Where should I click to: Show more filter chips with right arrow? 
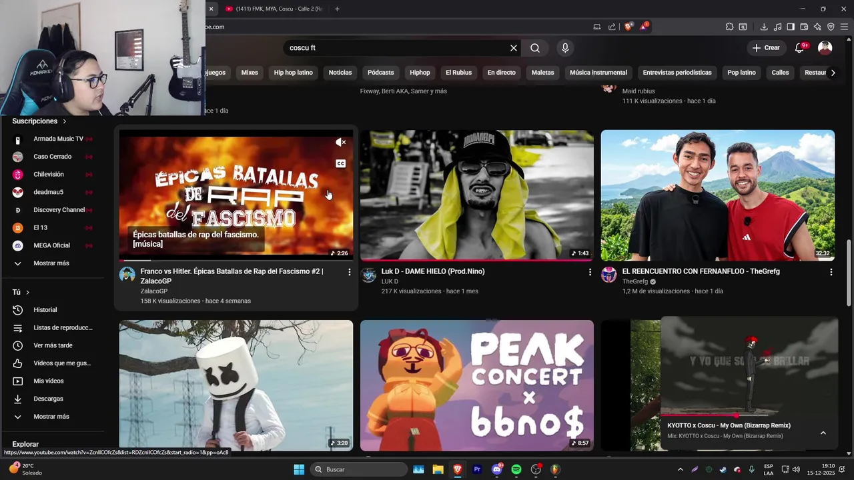pyautogui.click(x=833, y=73)
